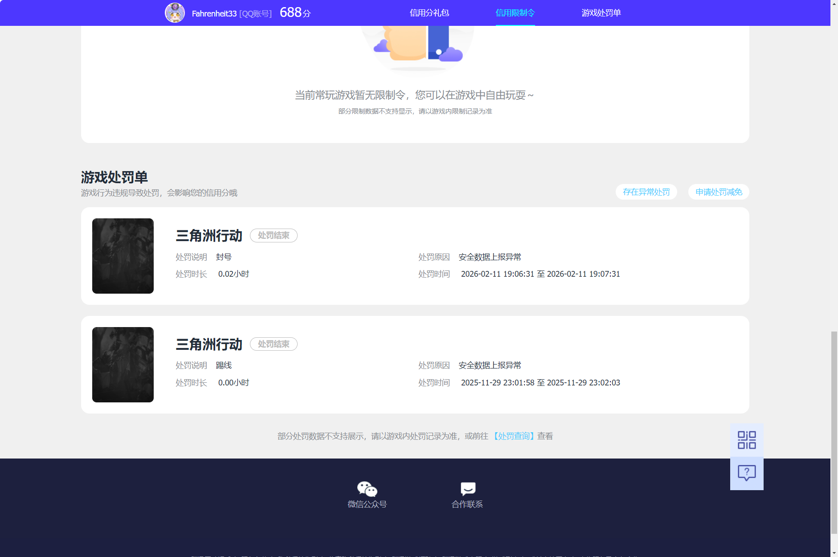Viewport: 838px width, 557px height.
Task: Open the 处罚查询 link
Action: coord(513,436)
